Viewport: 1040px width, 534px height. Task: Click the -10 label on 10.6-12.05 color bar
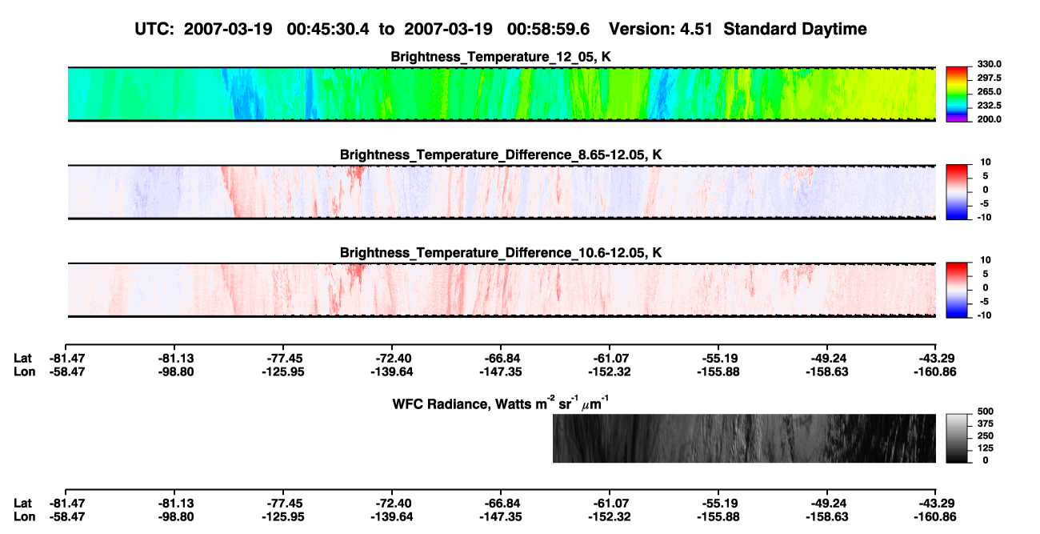click(x=986, y=315)
